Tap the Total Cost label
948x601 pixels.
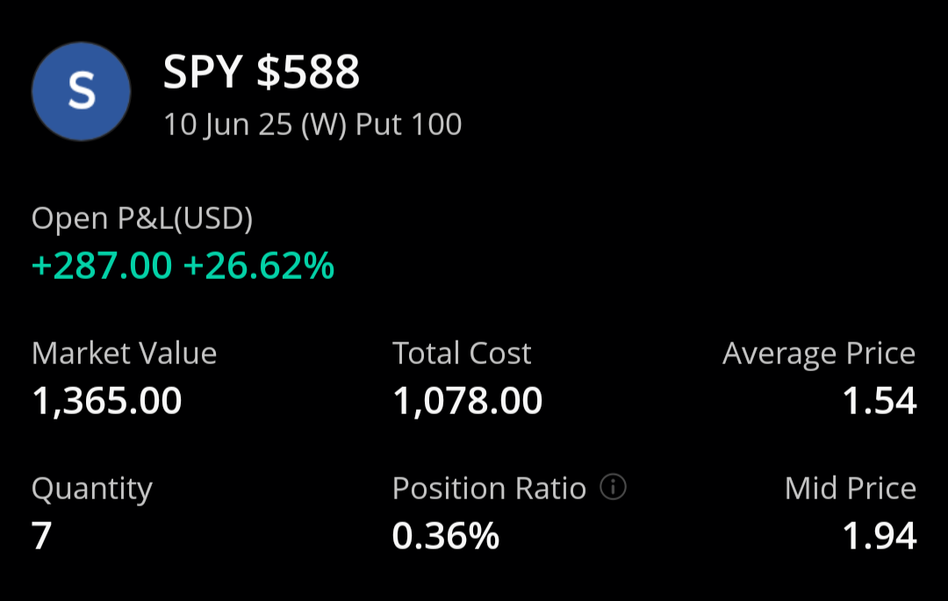pyautogui.click(x=462, y=353)
